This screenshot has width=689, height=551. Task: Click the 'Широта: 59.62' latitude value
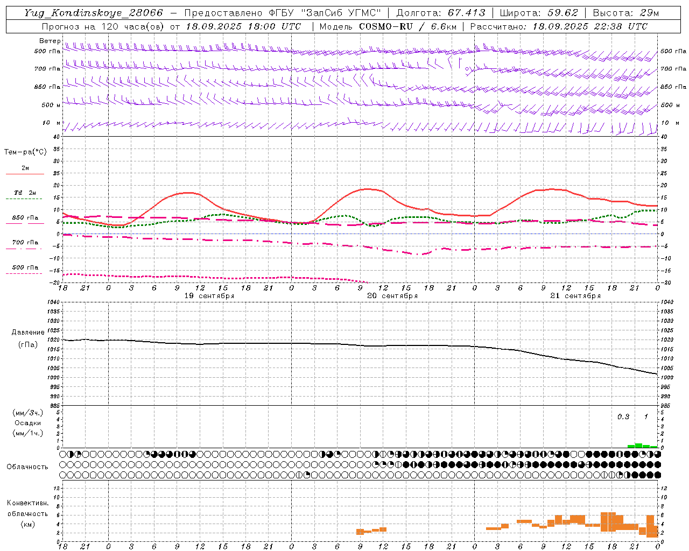tap(539, 13)
